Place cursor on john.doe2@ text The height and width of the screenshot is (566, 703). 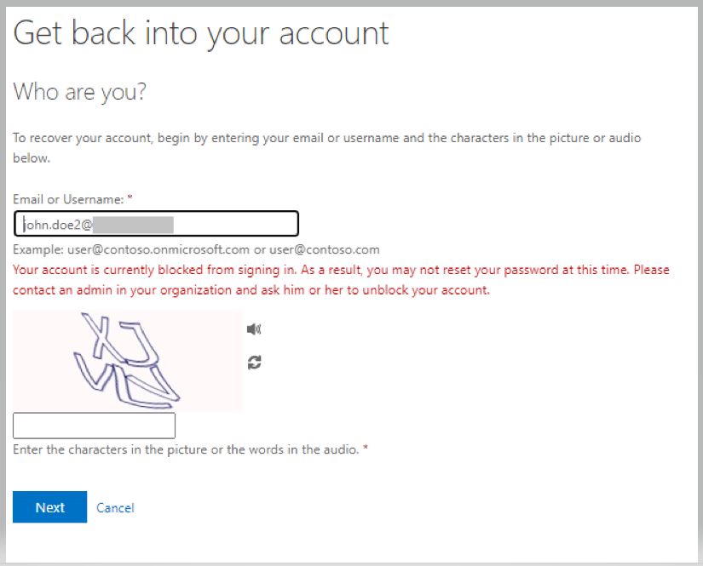(58, 225)
